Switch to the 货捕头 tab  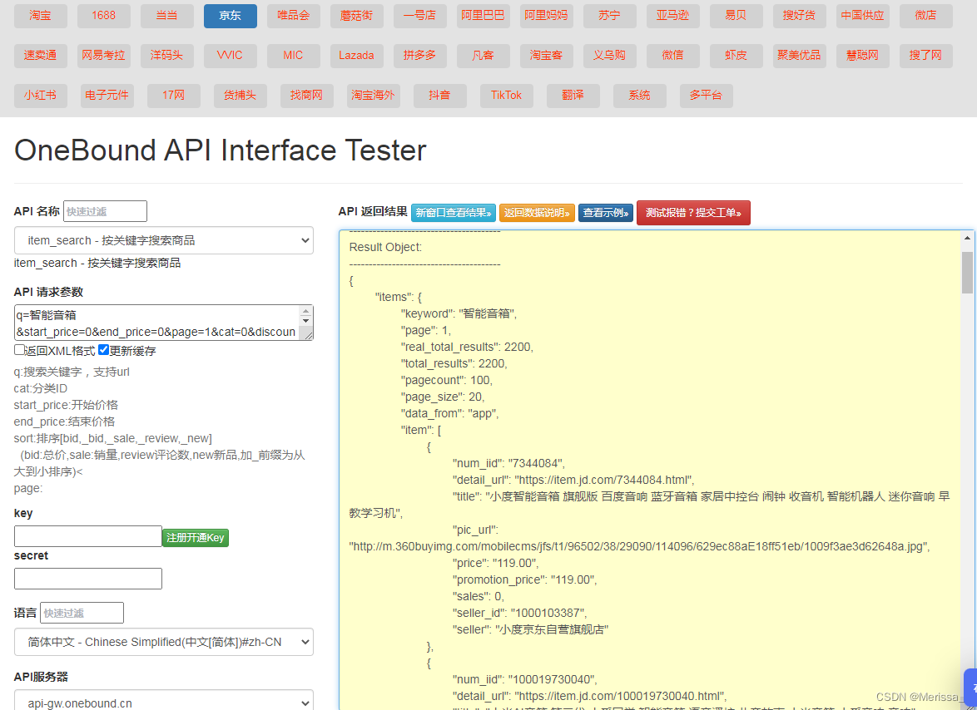[240, 96]
